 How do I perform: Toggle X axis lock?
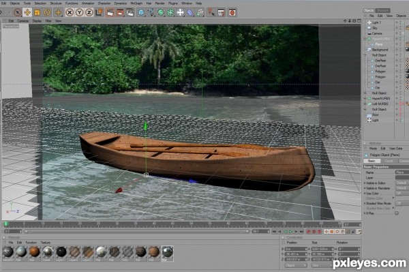tap(70, 12)
